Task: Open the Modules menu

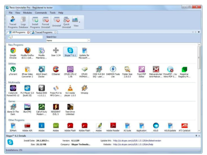Action: click(28, 12)
